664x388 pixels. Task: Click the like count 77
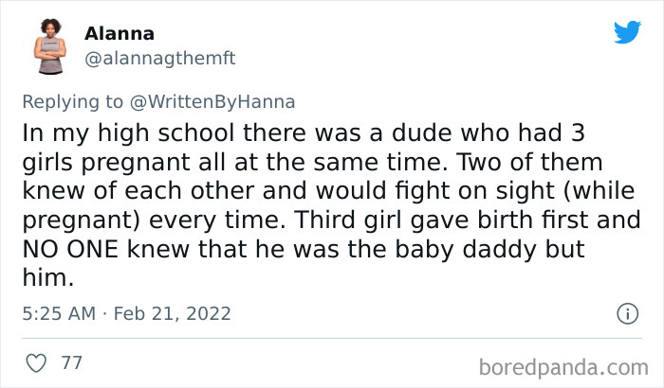pos(70,362)
